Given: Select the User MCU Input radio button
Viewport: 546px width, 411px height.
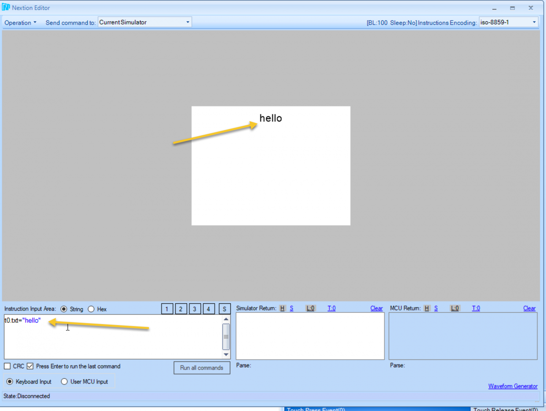Looking at the screenshot, I should pyautogui.click(x=64, y=381).
